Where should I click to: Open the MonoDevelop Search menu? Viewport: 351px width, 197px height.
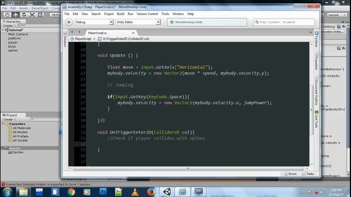point(96,14)
